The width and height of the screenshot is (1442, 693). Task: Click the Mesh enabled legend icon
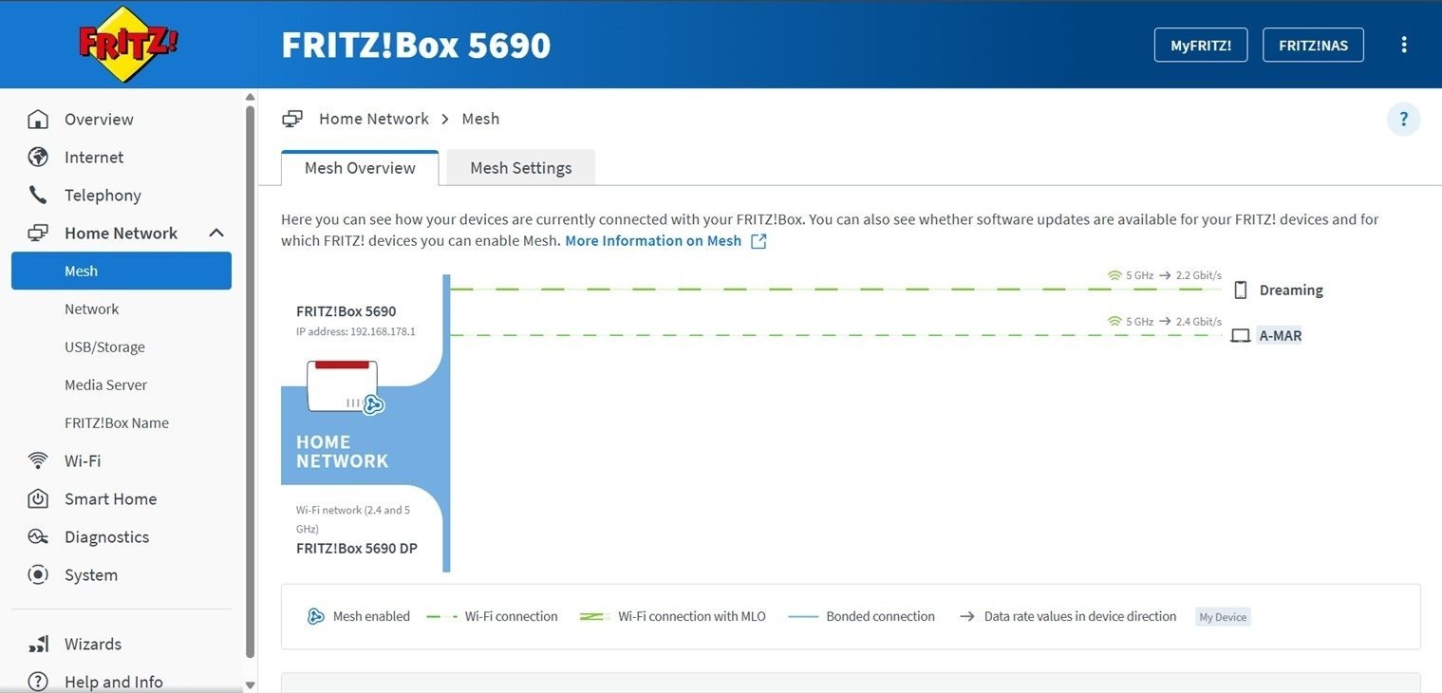pyautogui.click(x=316, y=617)
